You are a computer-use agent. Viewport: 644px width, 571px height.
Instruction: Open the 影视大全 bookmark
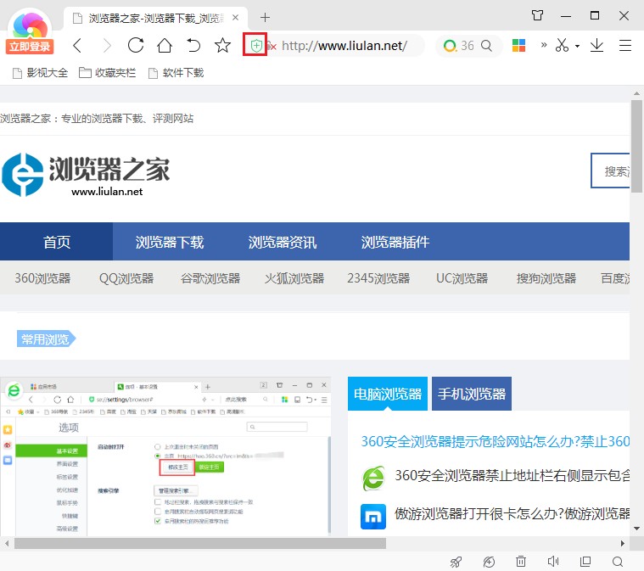40,73
